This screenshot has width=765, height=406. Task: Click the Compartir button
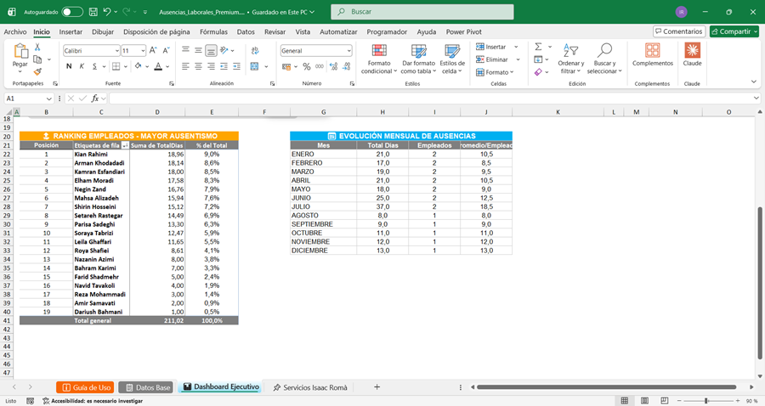pos(734,31)
